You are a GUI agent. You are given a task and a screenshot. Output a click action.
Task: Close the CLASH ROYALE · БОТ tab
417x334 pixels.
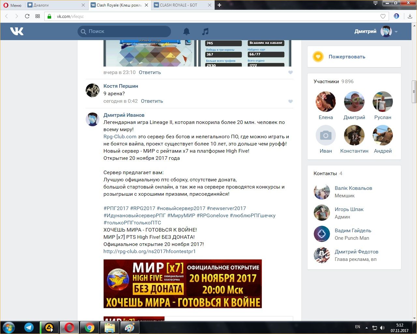click(209, 5)
